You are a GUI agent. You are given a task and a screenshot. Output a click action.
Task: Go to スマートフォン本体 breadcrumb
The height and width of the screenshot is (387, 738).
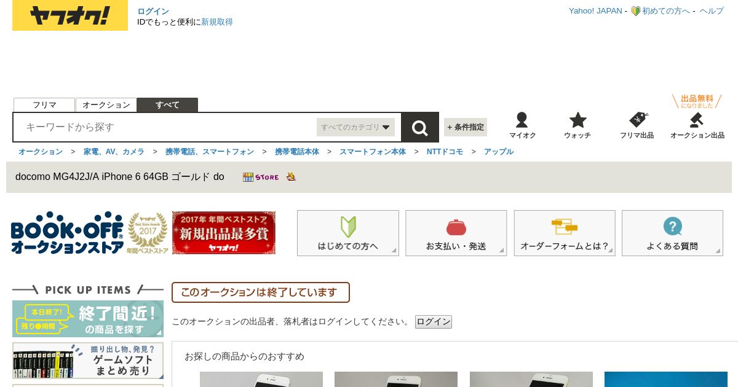[373, 152]
